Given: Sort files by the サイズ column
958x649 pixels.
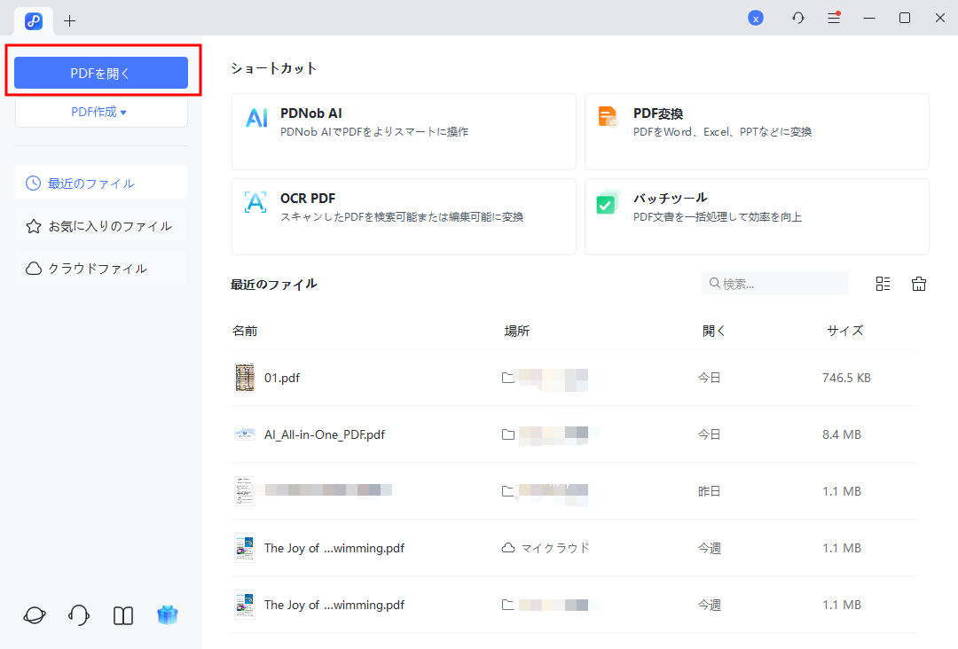Looking at the screenshot, I should click(x=844, y=330).
